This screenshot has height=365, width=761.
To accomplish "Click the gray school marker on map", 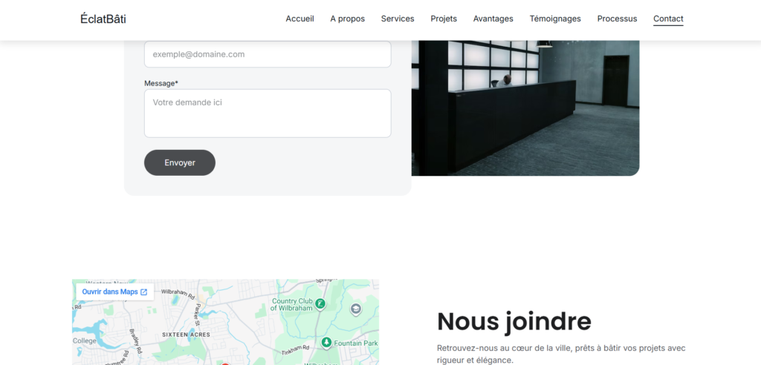I will click(x=356, y=309).
